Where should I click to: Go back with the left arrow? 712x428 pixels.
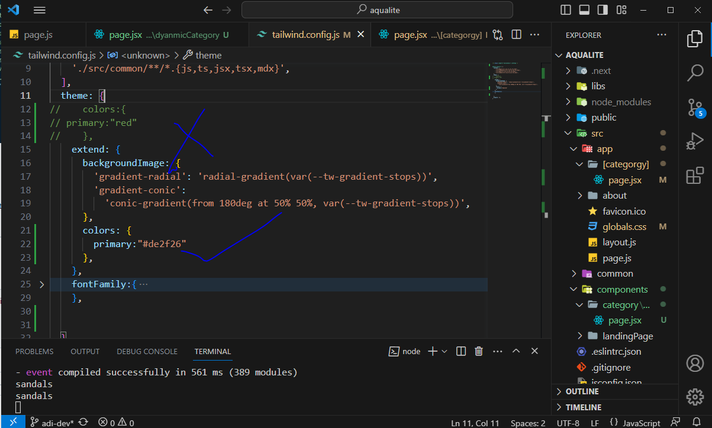[x=208, y=10]
